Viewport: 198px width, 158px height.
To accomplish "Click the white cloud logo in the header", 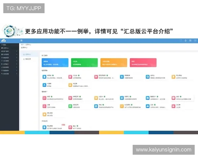I will pos(3,40).
